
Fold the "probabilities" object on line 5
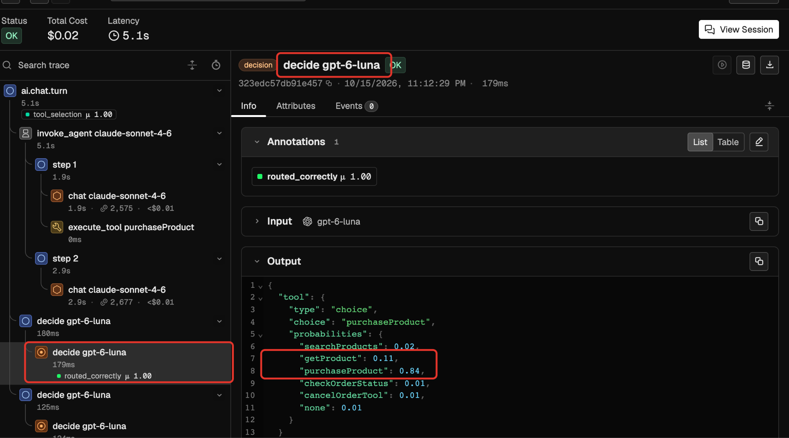(260, 336)
